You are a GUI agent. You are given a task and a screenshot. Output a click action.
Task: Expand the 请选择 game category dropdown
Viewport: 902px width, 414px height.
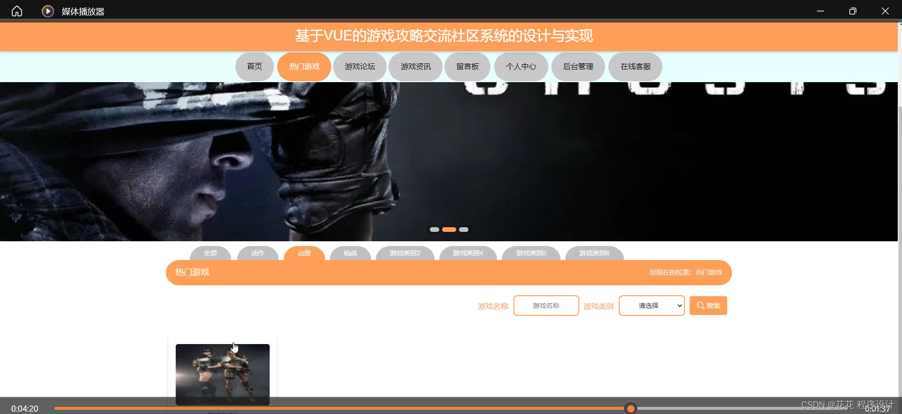pyautogui.click(x=652, y=306)
